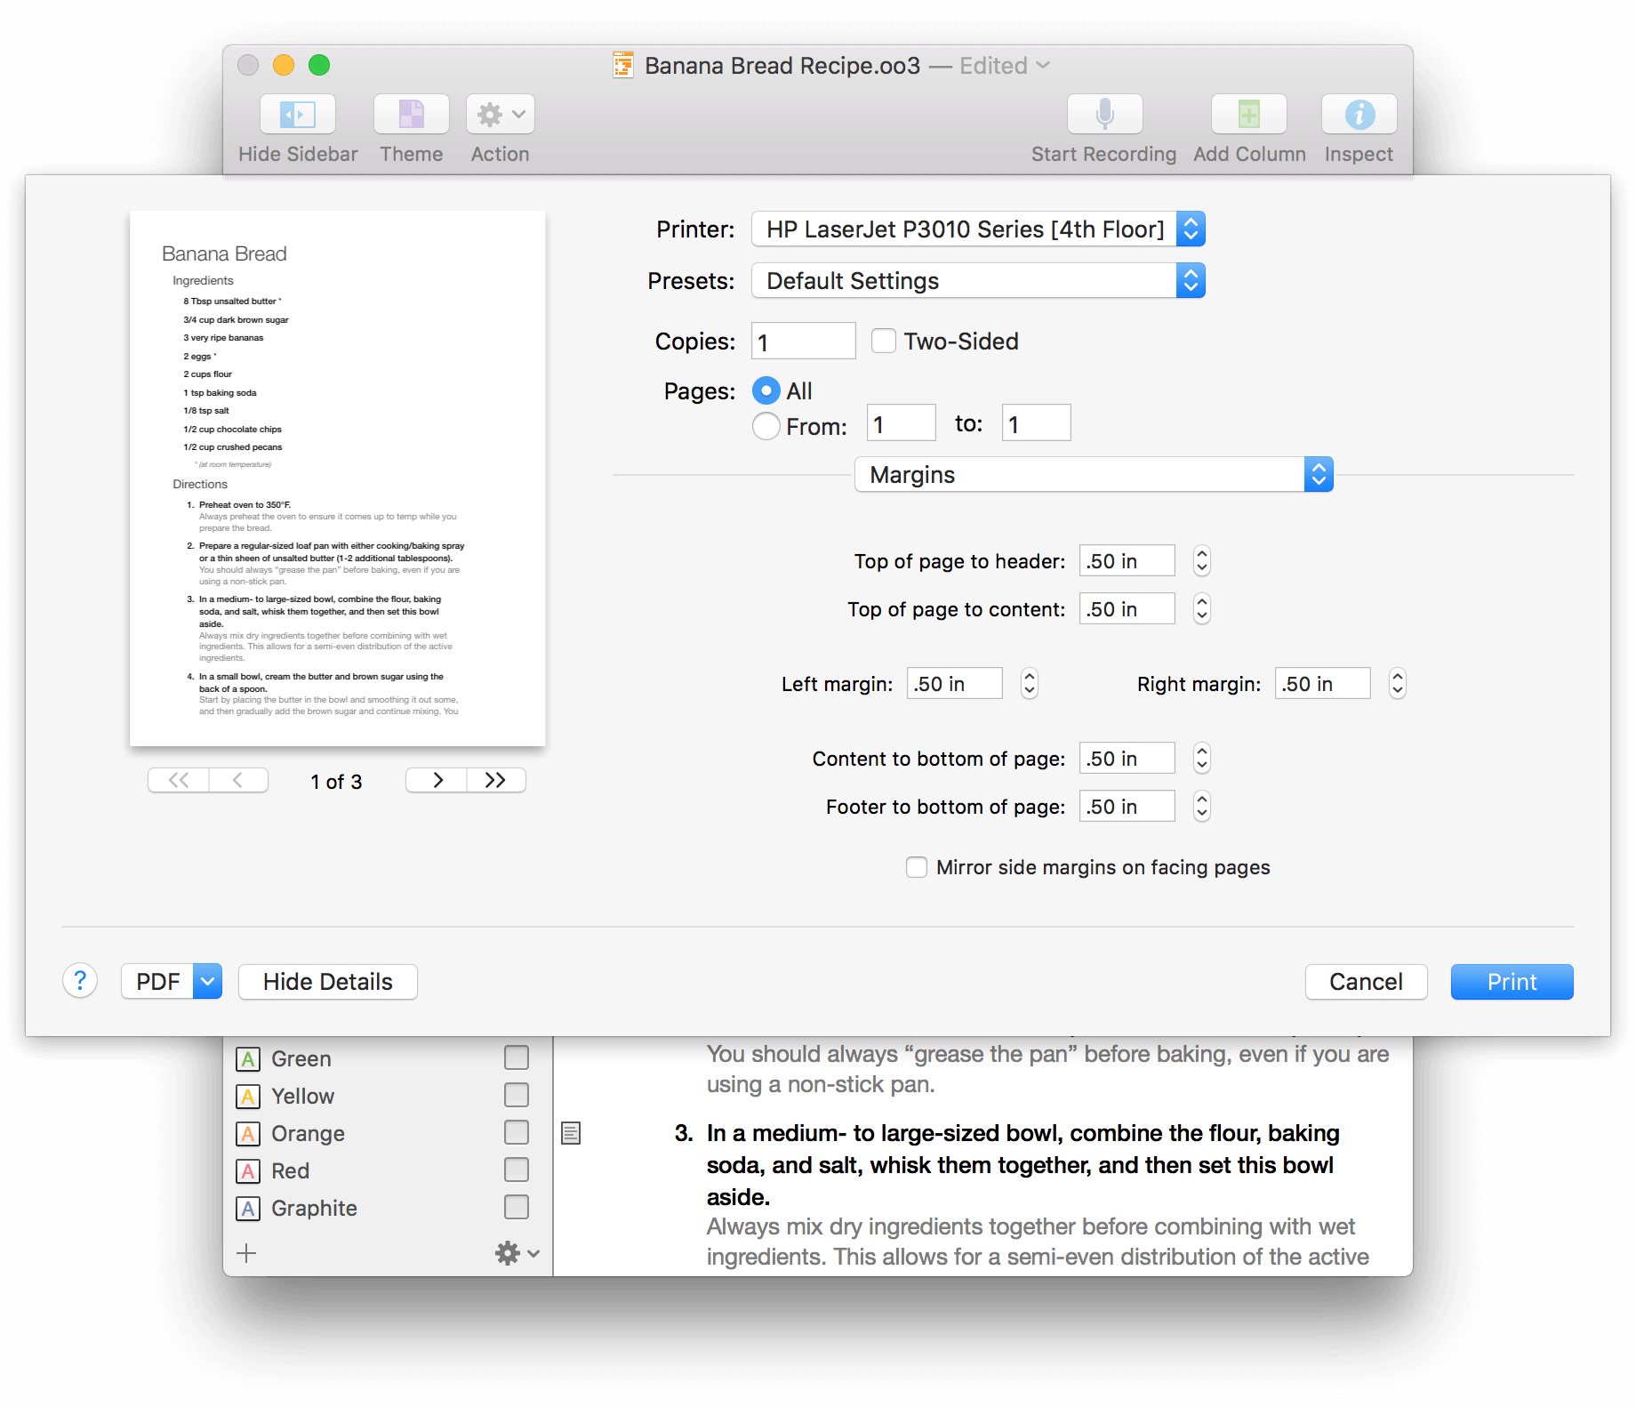Image resolution: width=1636 pixels, height=1407 pixels.
Task: Click the to page number field
Action: (x=1036, y=422)
